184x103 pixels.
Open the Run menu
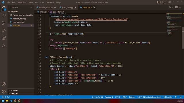[x=42, y=2]
